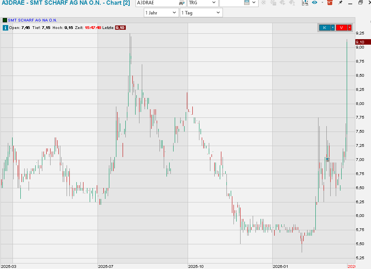
Task: Click the second greyed-out crosshair stack icon
Action: 273,3
